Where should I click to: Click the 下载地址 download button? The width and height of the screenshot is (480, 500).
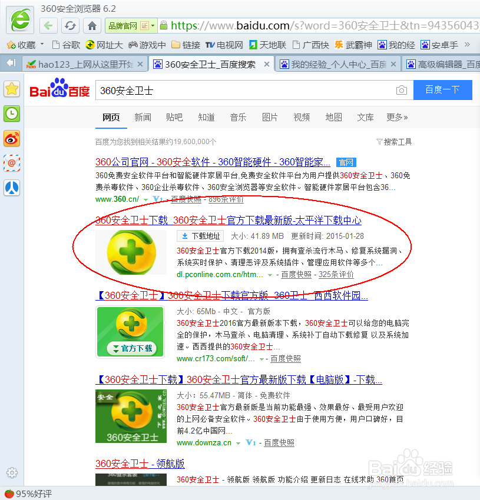point(200,236)
